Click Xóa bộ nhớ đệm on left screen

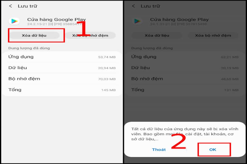[90, 35]
